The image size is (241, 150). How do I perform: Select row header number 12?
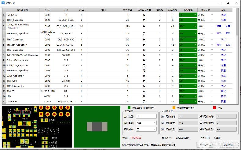point(4,76)
